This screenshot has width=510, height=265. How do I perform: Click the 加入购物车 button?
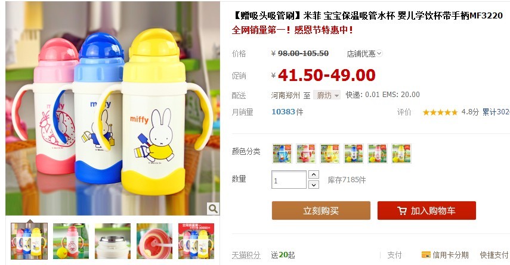pos(426,210)
